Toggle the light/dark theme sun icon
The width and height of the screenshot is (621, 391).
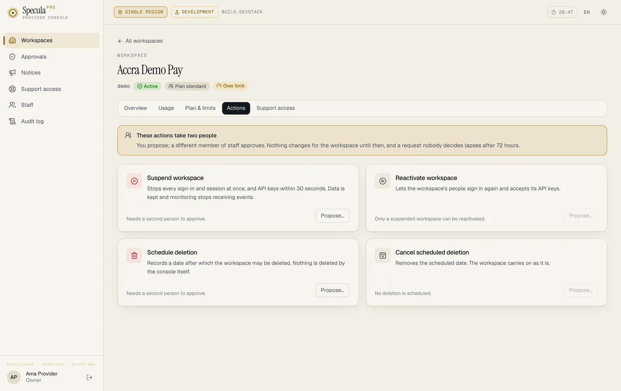(604, 12)
